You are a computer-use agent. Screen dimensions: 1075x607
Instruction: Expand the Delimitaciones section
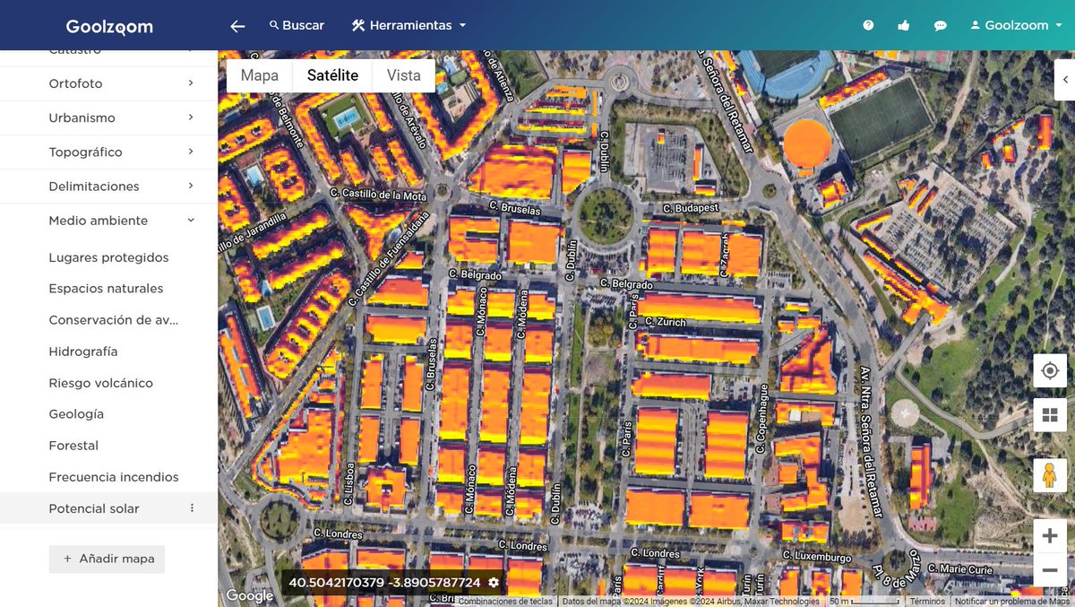tap(108, 186)
